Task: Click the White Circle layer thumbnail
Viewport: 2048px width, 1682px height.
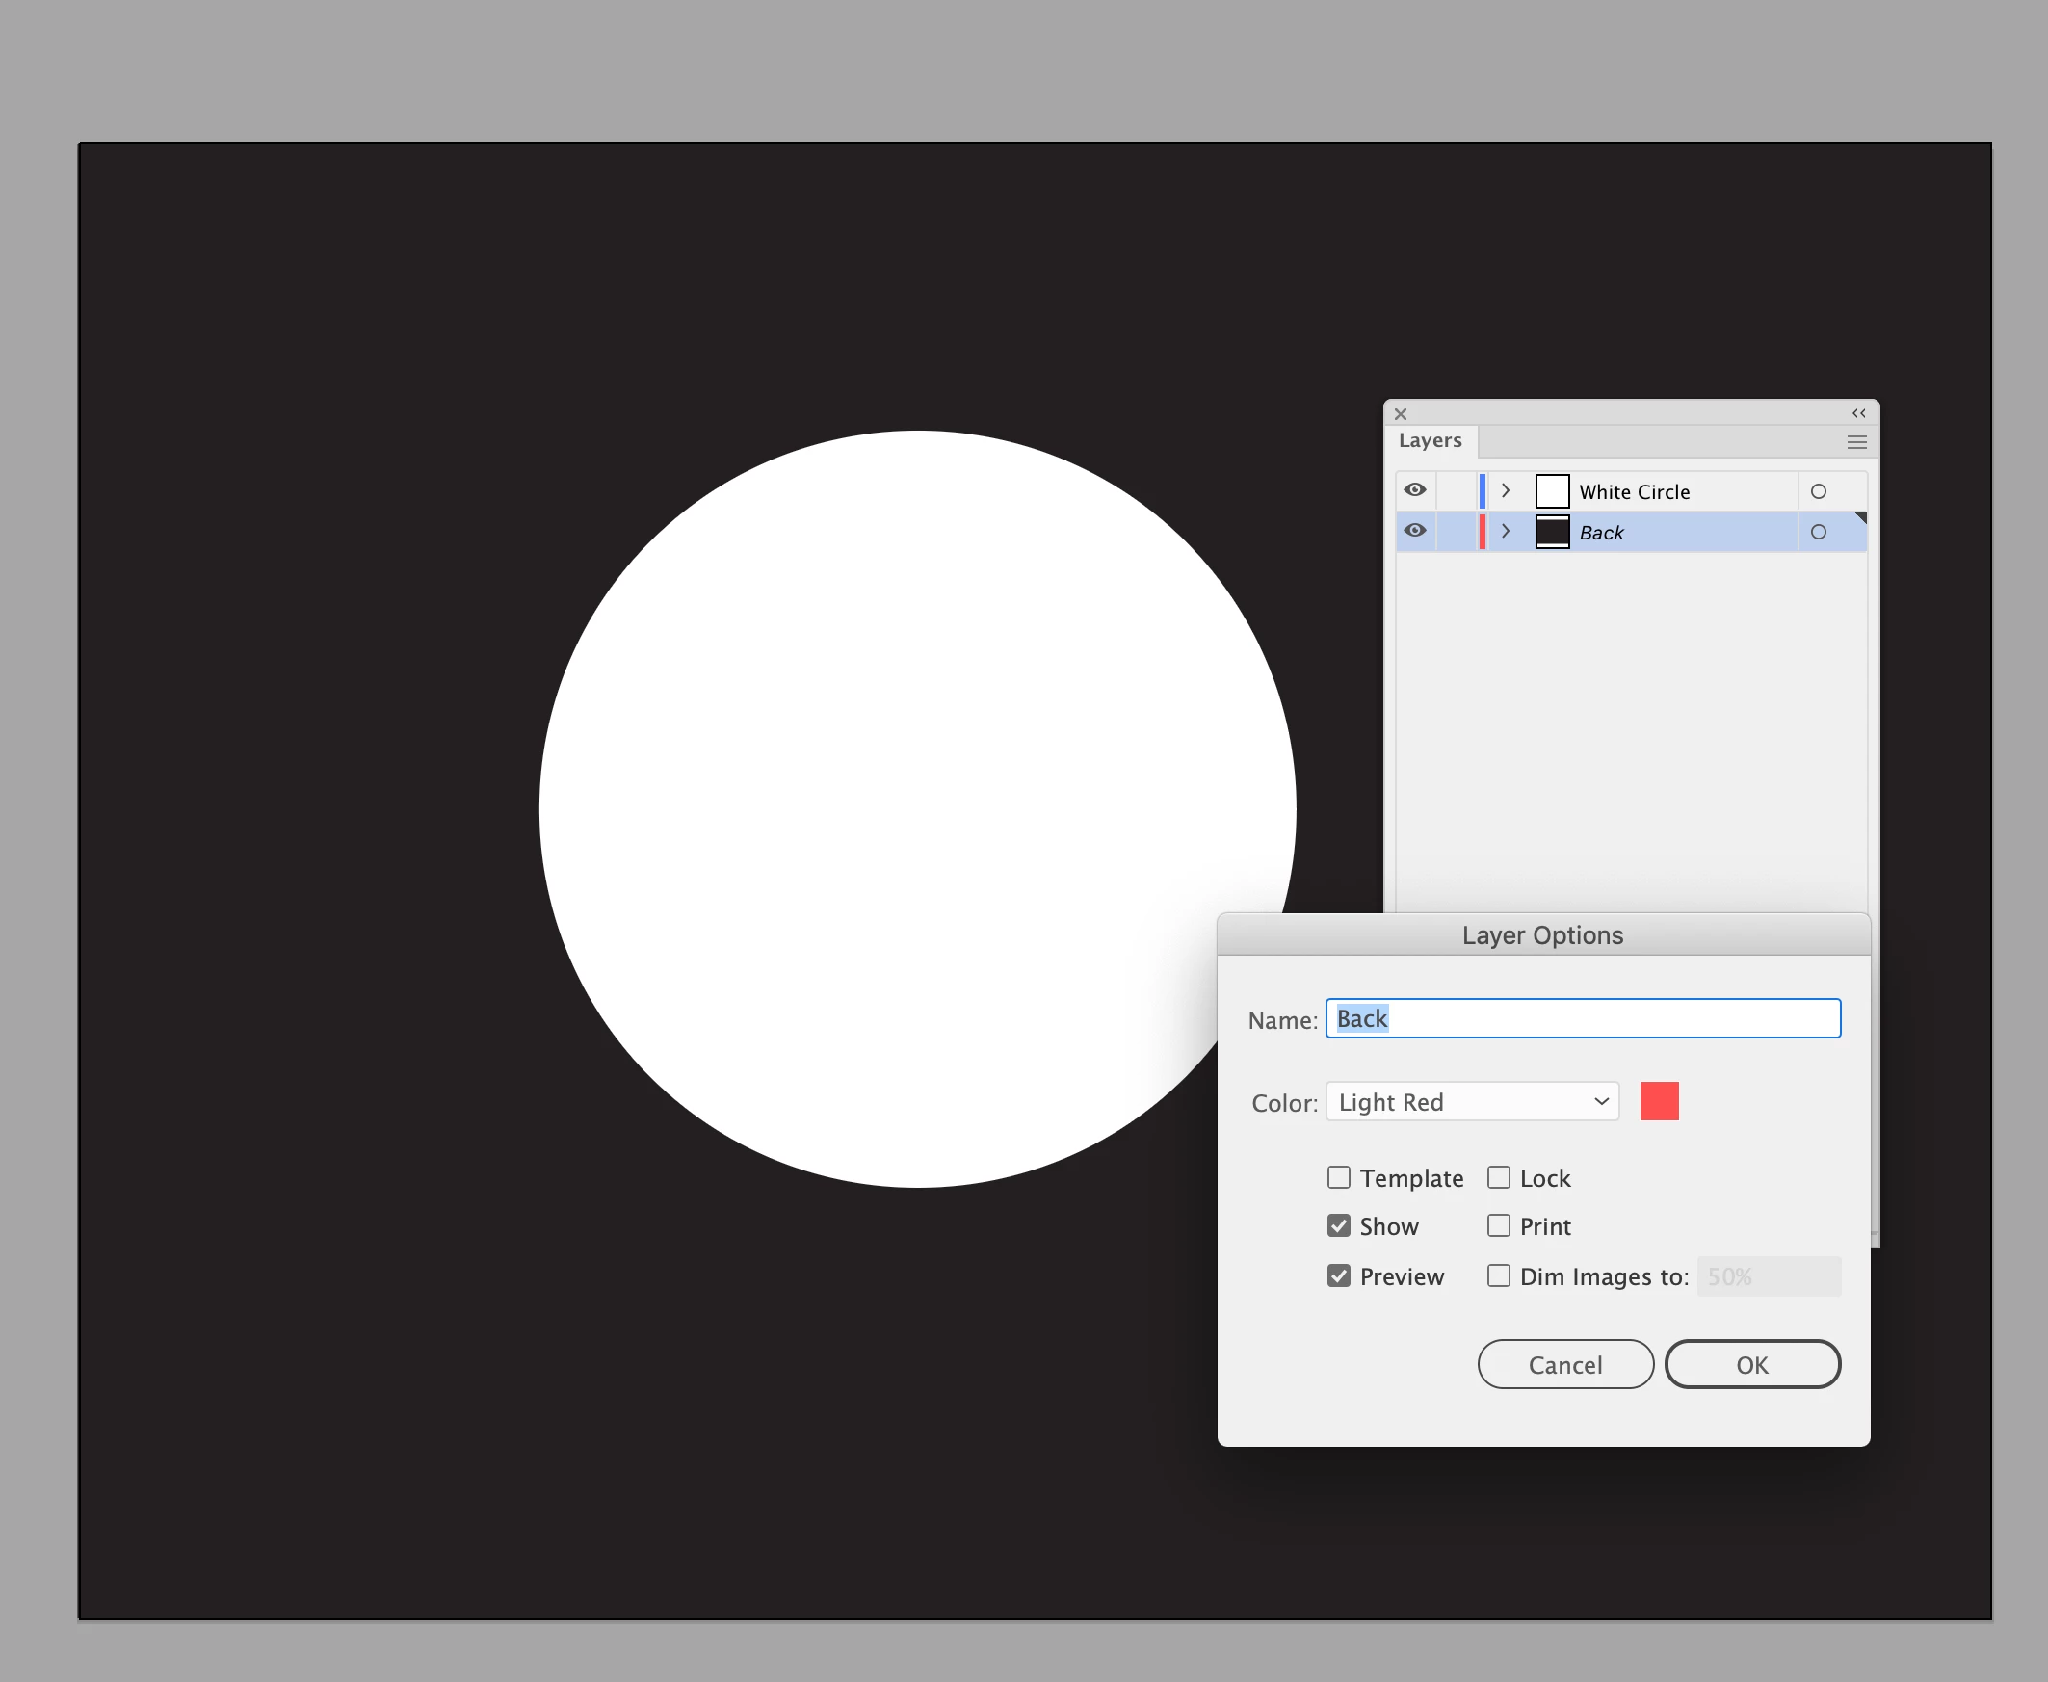Action: point(1552,491)
